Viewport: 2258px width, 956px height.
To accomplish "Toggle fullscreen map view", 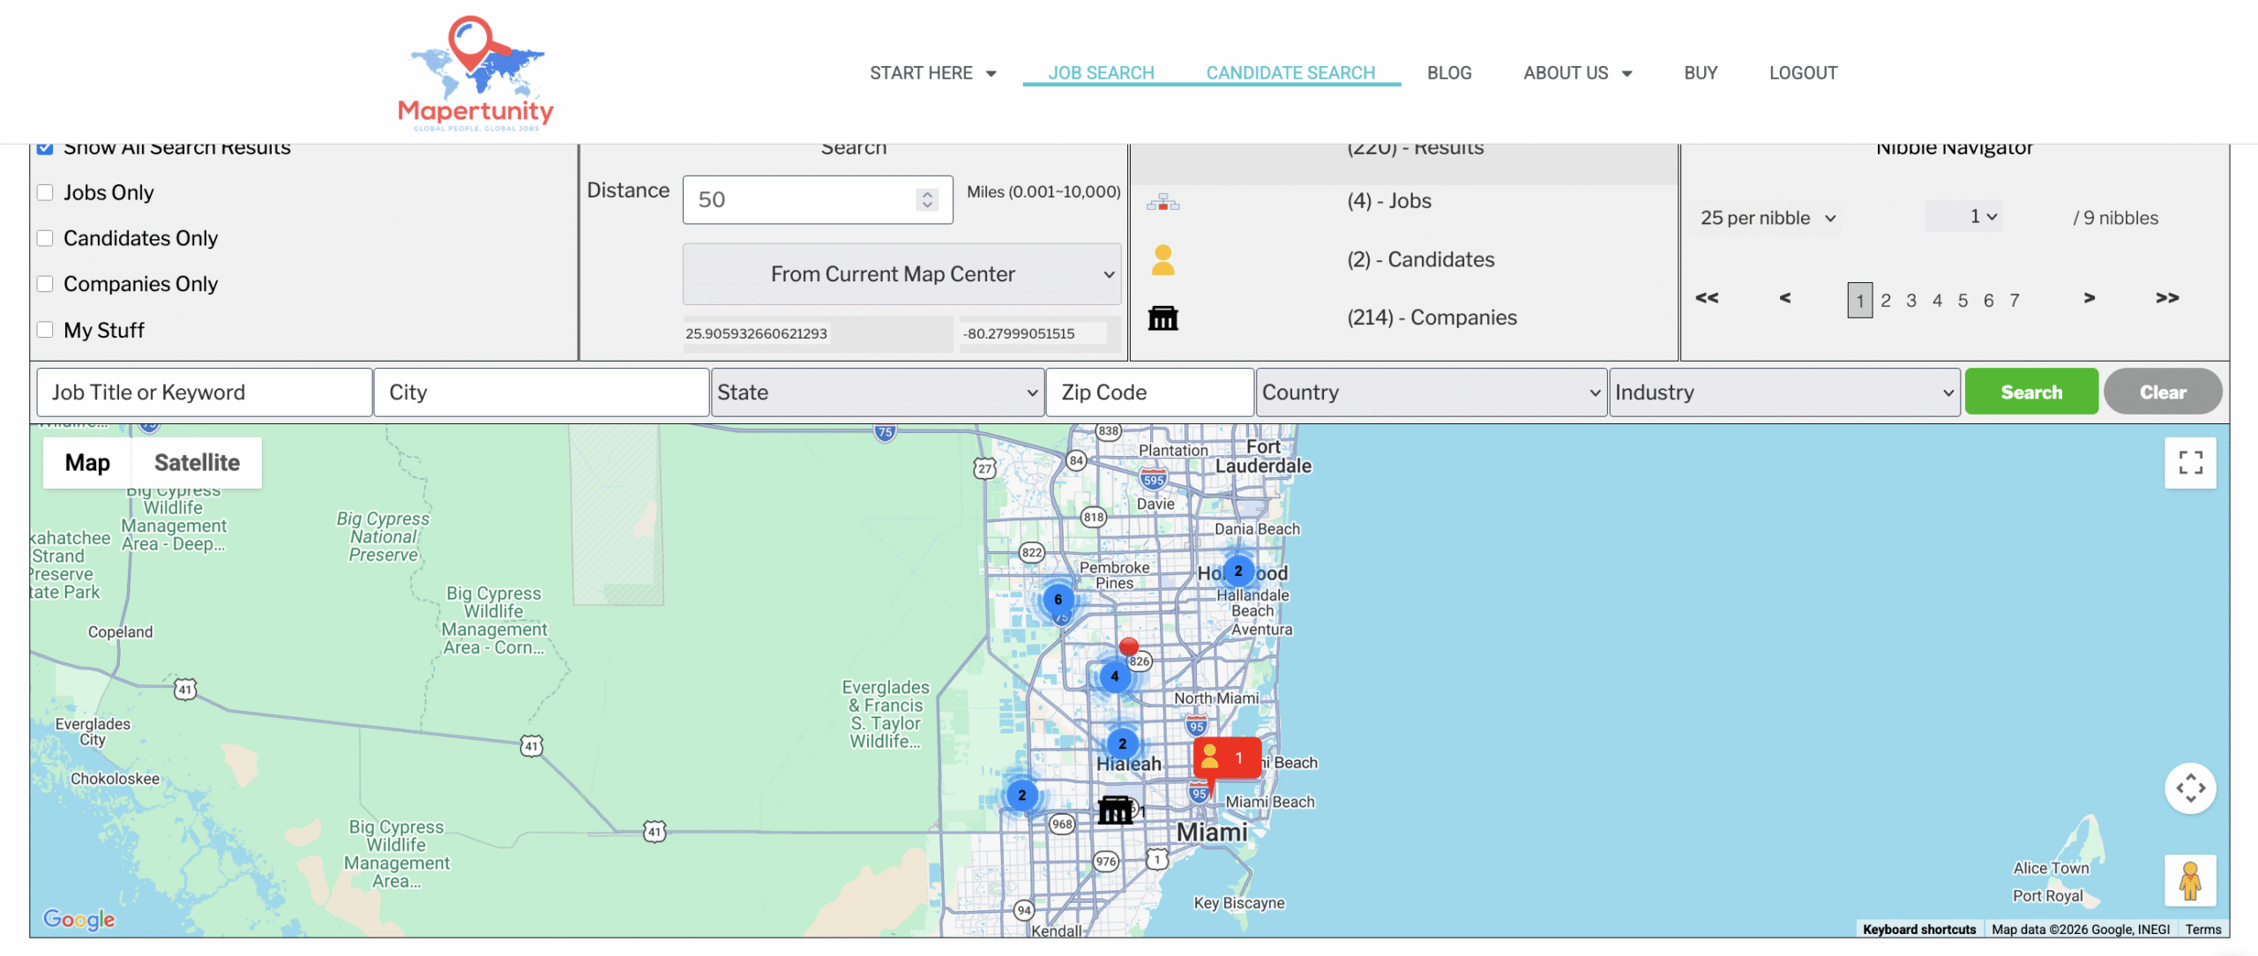I will click(2189, 463).
